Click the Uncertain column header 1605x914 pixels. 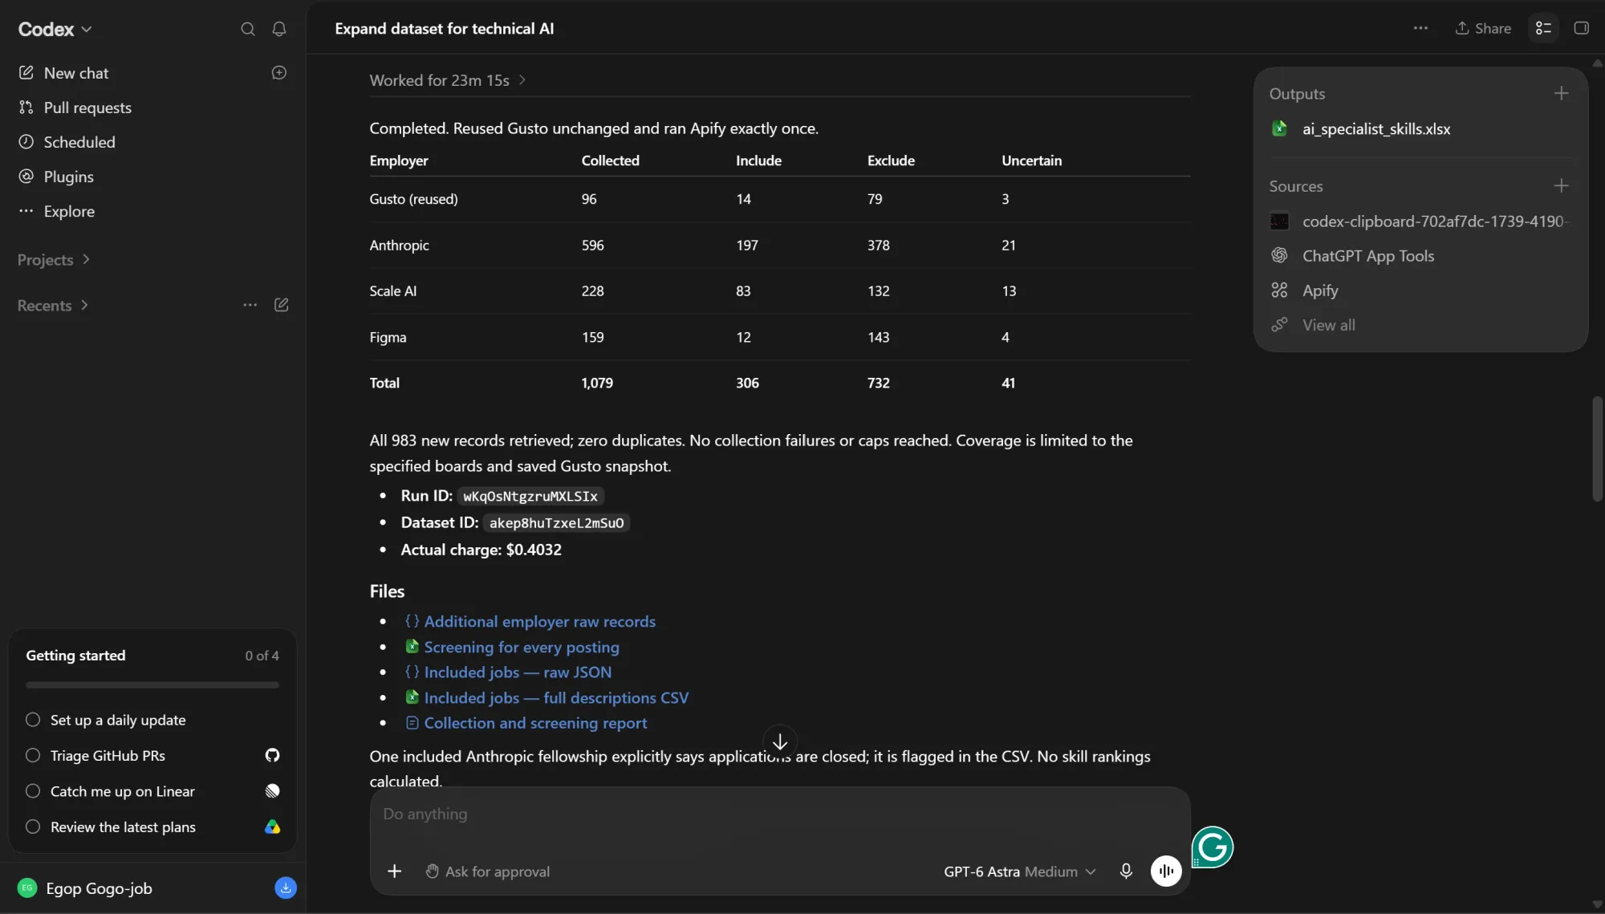point(1031,160)
